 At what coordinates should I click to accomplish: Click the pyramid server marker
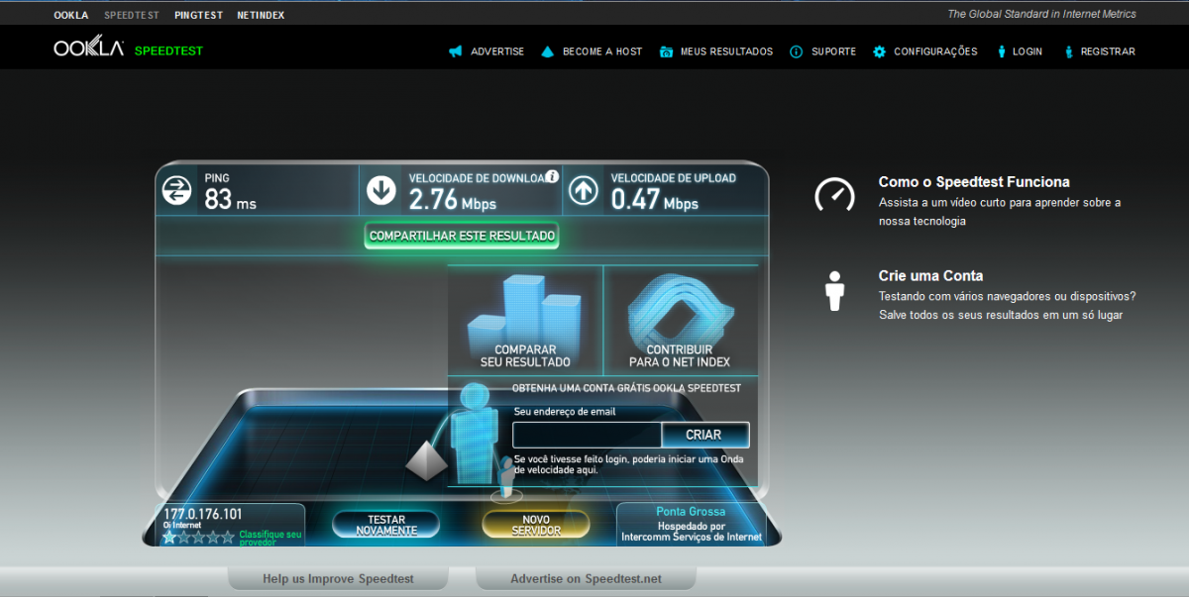pyautogui.click(x=427, y=459)
